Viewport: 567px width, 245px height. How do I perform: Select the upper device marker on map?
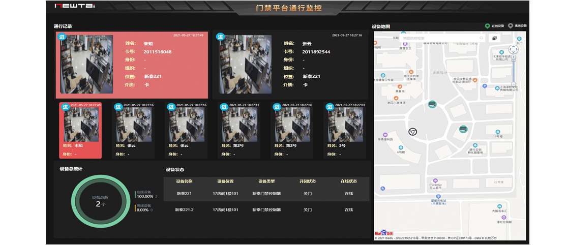(432, 105)
